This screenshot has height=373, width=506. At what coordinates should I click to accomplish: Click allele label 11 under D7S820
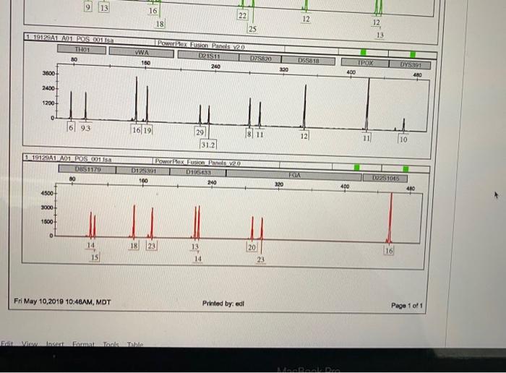click(260, 134)
